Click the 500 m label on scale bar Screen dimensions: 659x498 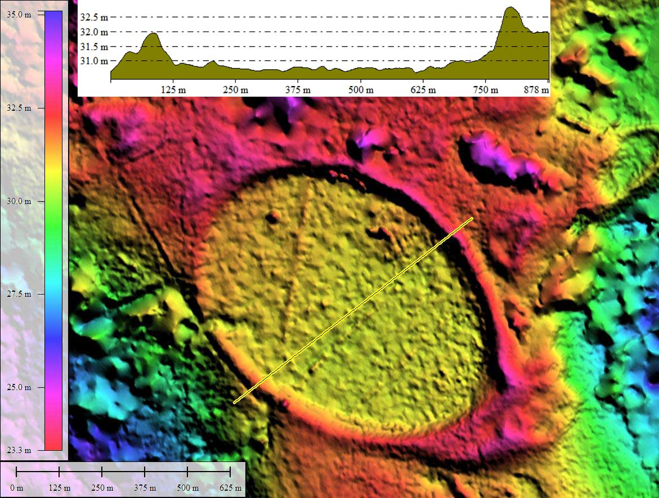pos(187,488)
